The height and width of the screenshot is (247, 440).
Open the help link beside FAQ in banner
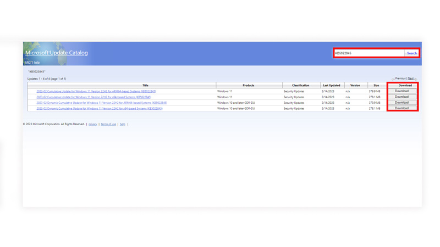coord(37,63)
